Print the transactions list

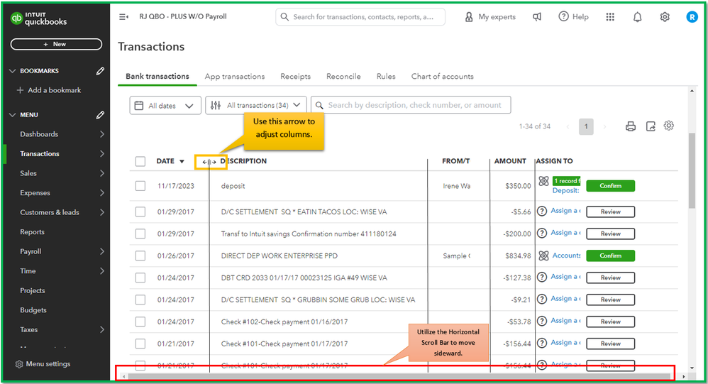[631, 126]
